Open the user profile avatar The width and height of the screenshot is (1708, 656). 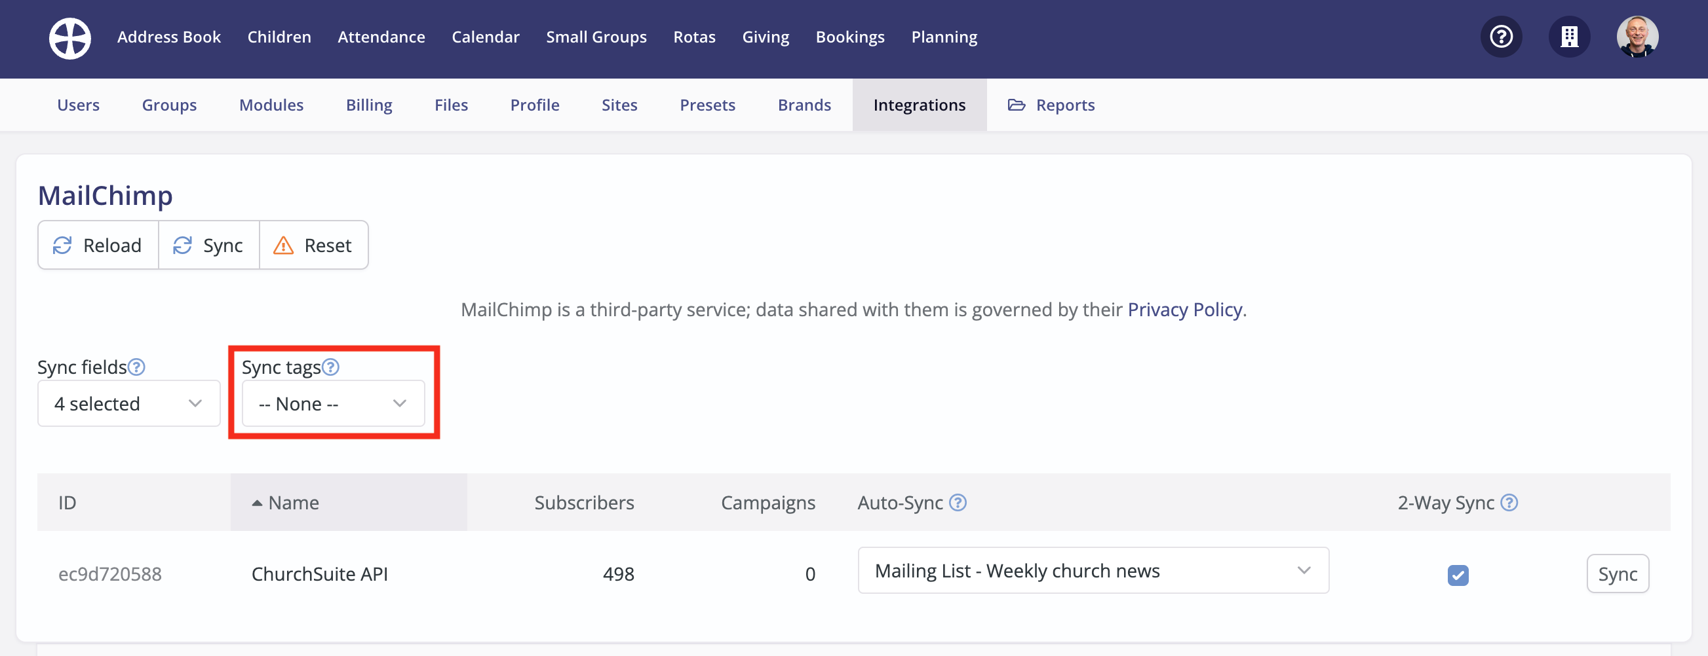click(x=1637, y=37)
